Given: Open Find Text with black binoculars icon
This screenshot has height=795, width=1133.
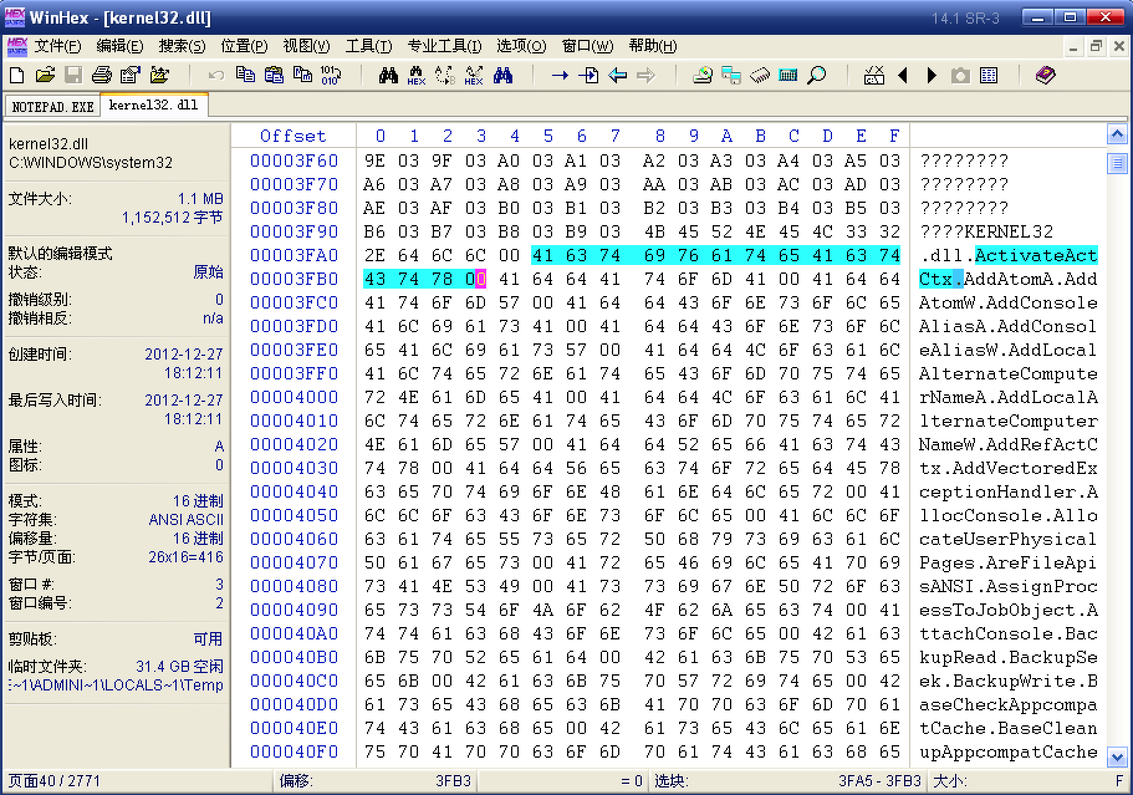Looking at the screenshot, I should [x=388, y=75].
